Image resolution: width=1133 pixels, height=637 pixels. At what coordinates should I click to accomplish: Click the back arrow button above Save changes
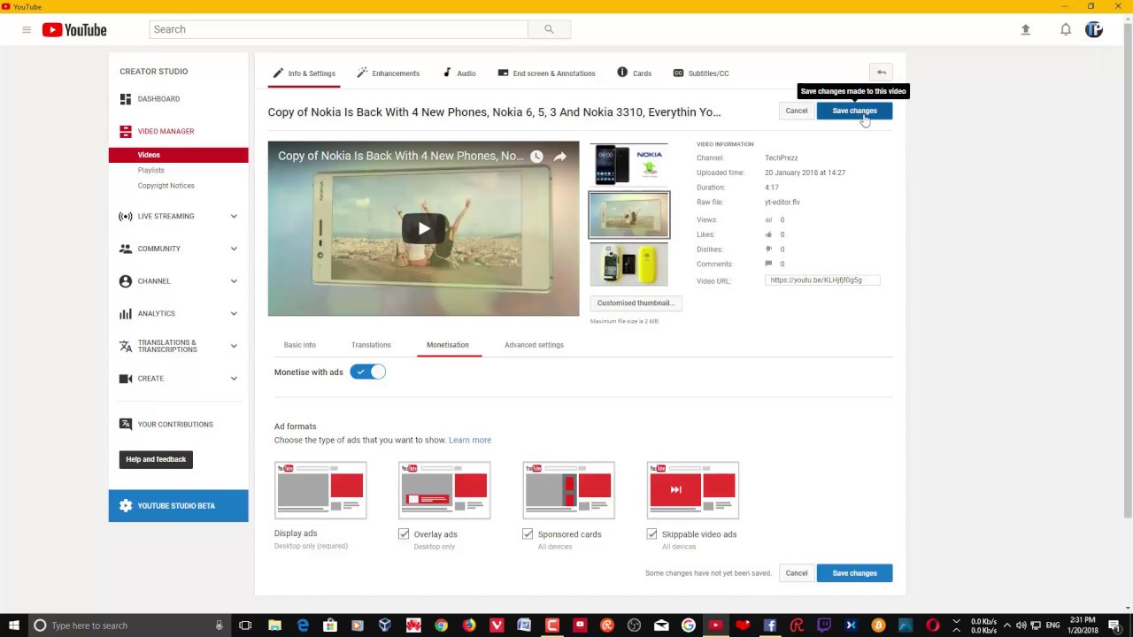(882, 73)
